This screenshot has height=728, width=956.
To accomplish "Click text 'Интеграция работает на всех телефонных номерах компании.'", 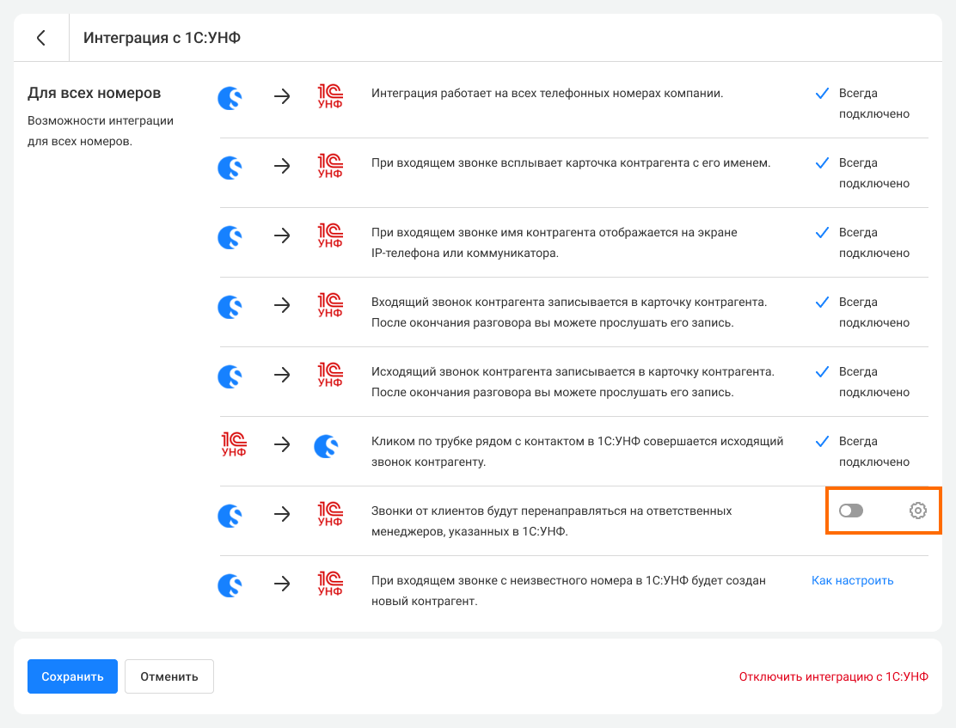I will tap(548, 94).
